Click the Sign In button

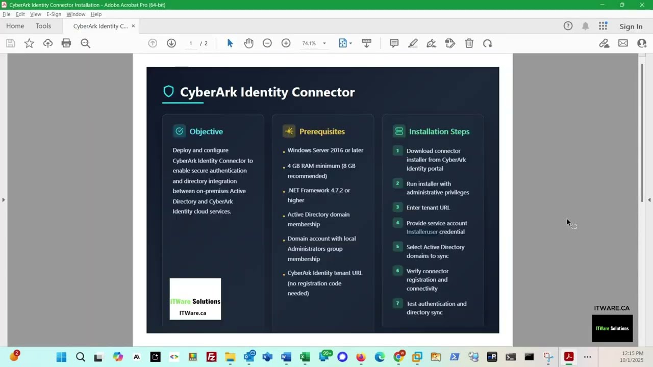point(631,27)
